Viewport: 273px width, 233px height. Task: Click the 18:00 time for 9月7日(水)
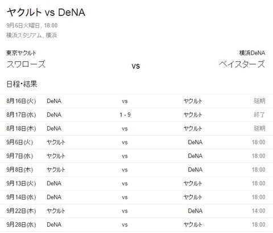tap(258, 156)
